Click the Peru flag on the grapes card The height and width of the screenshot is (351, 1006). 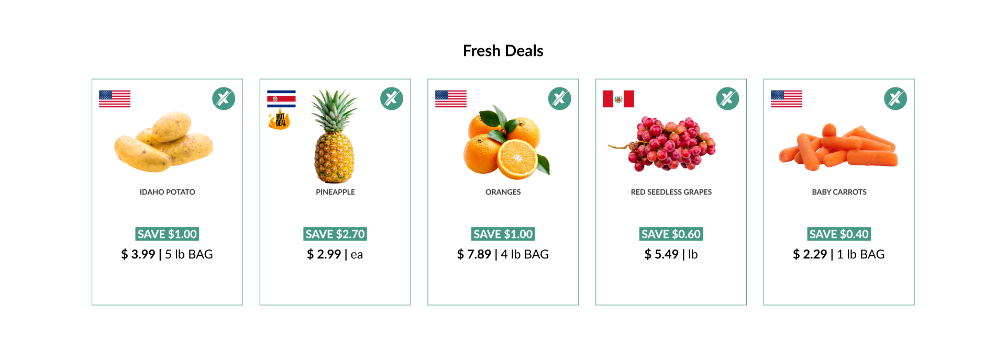pyautogui.click(x=618, y=99)
